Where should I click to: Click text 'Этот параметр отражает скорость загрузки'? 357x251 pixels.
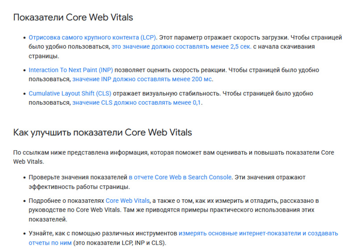click(224, 37)
